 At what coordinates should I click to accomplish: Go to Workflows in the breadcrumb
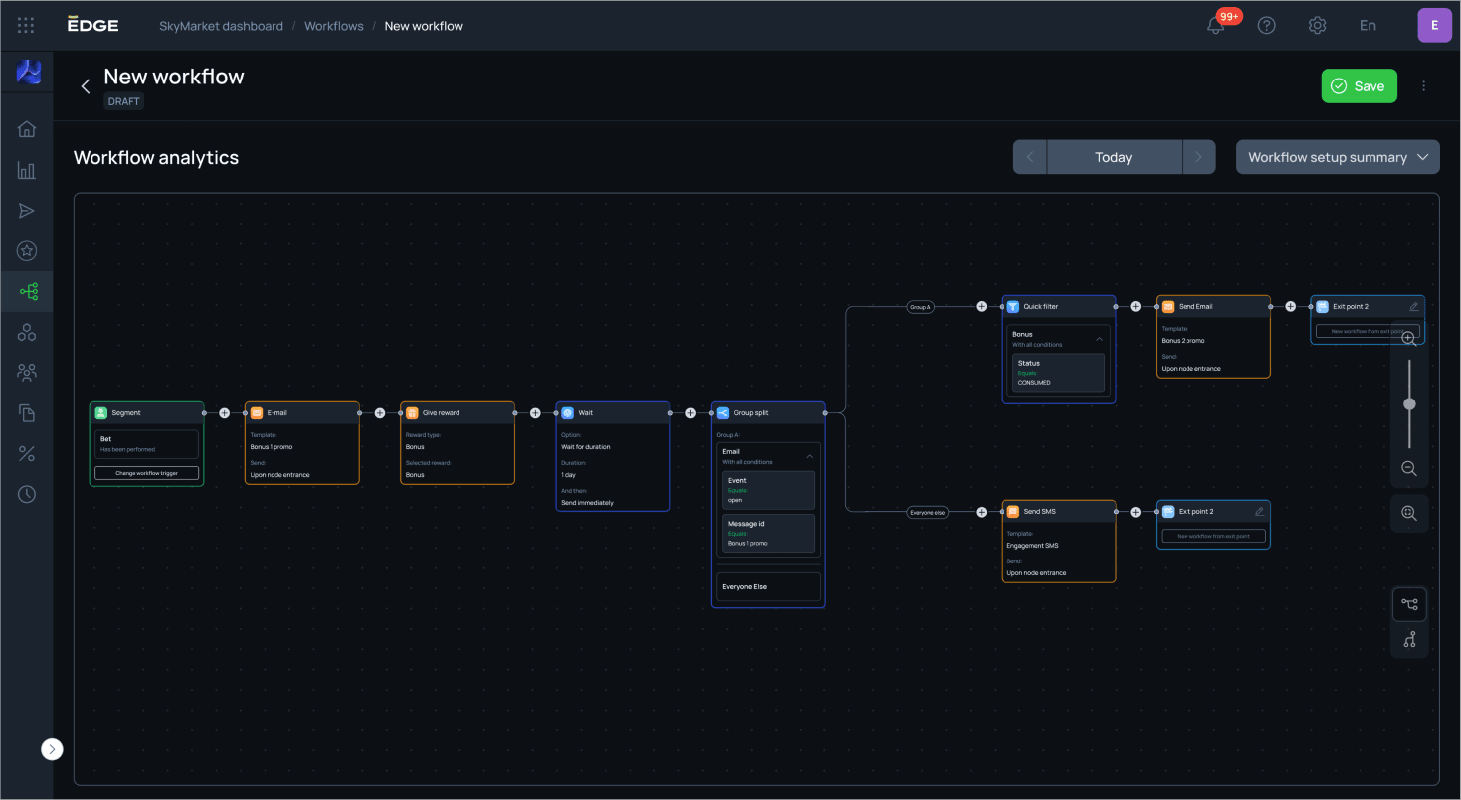tap(333, 25)
